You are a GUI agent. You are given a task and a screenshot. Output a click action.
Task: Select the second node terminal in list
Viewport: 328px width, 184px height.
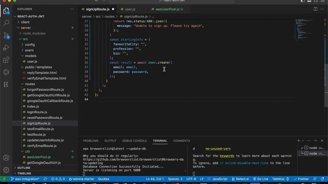313,153
